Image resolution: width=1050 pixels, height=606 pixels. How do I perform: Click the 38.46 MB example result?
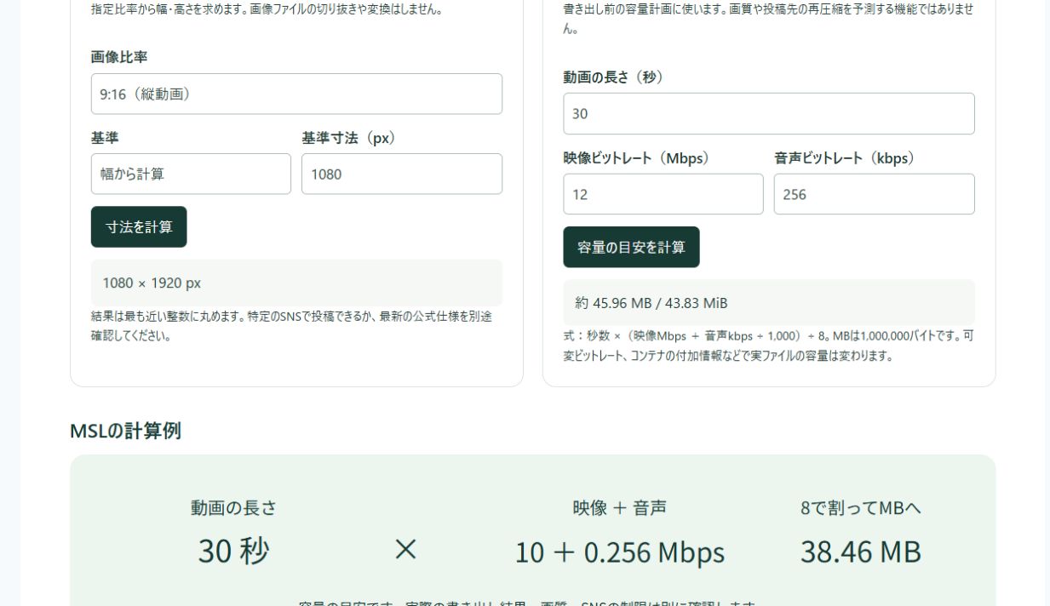coord(861,552)
